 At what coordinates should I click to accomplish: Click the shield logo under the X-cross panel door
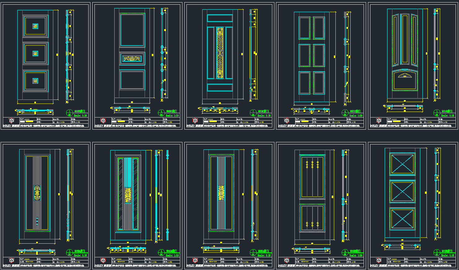tap(378, 260)
